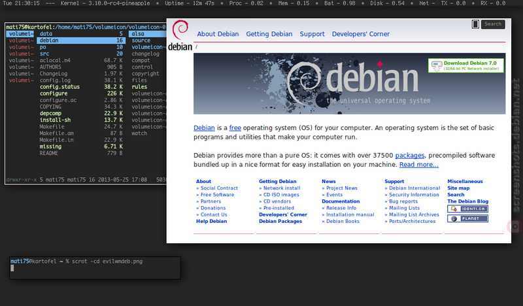This screenshot has height=306, width=523.
Task: Select 'config.status' in the file list
Action: pyautogui.click(x=81, y=87)
